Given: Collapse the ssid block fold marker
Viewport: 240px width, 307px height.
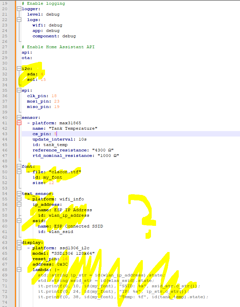Looking at the screenshot, I should point(19,221).
